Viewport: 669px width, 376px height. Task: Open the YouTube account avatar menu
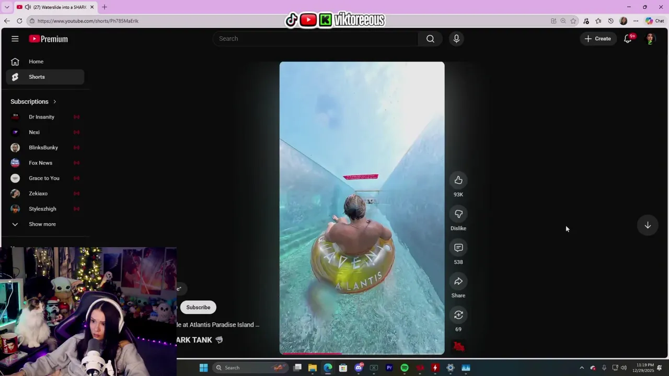coord(651,39)
